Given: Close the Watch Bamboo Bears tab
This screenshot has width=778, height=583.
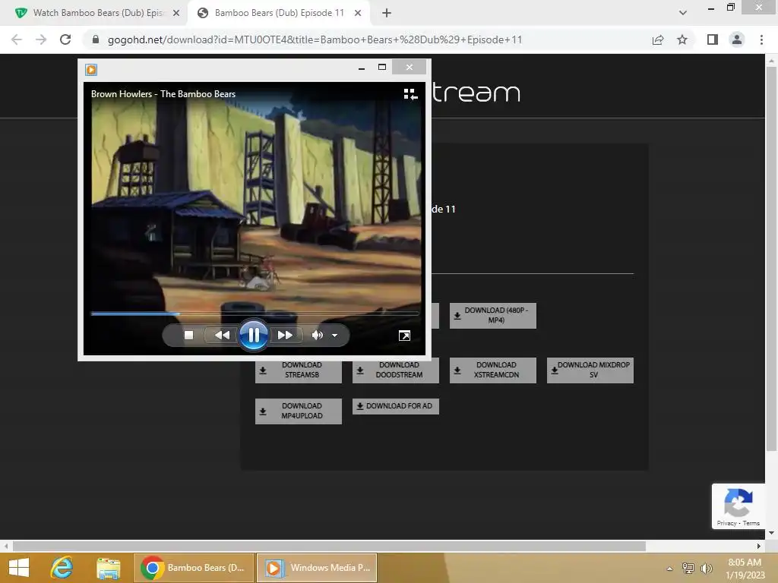Looking at the screenshot, I should point(176,14).
